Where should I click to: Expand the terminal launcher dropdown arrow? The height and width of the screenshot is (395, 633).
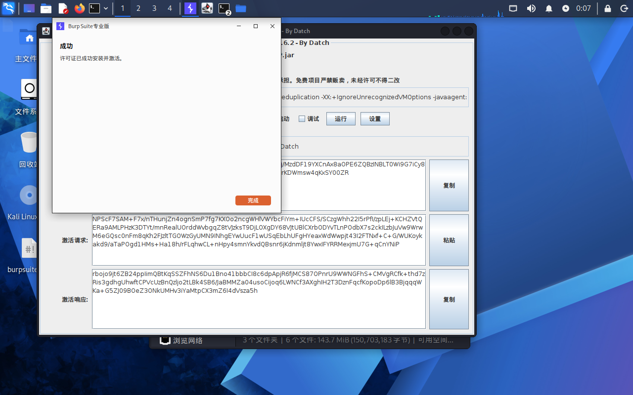[x=106, y=8]
